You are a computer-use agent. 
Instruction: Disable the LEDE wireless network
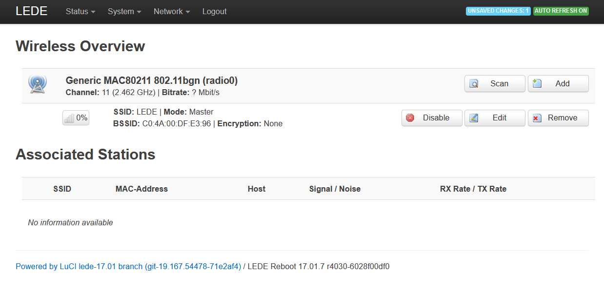pos(432,118)
